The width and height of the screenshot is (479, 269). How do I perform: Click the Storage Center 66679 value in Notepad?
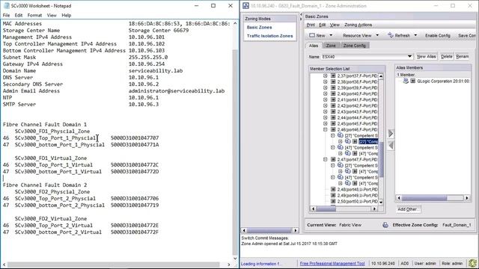coord(159,30)
